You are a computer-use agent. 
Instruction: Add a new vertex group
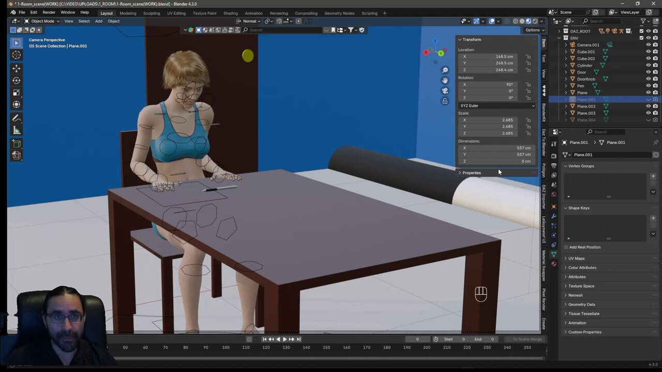tap(653, 176)
